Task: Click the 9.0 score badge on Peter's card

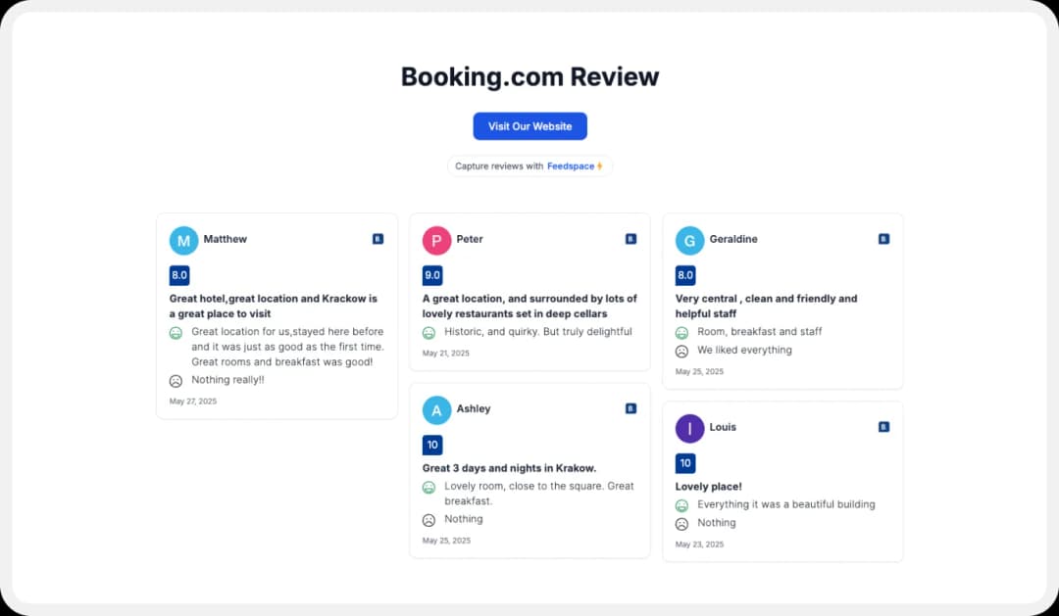Action: click(432, 275)
